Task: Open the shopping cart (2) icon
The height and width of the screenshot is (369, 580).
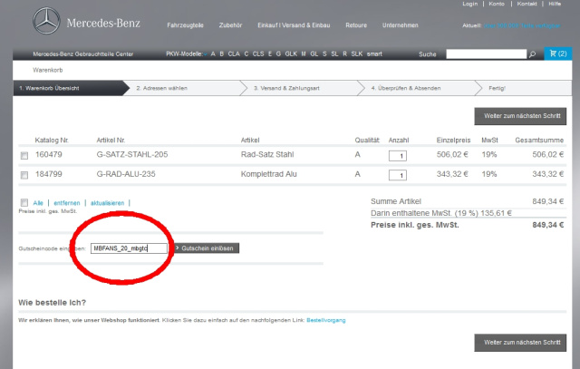Action: tap(558, 53)
